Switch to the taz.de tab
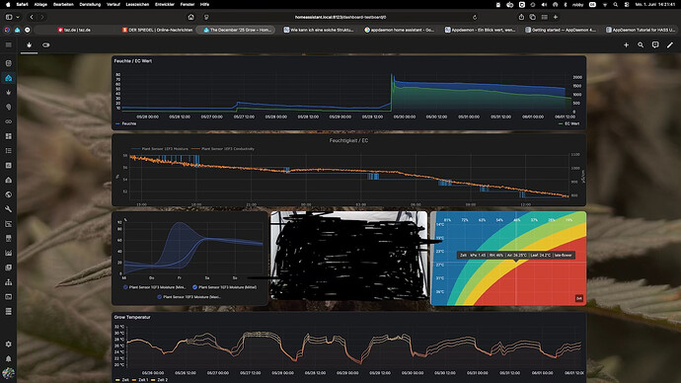The height and width of the screenshot is (383, 681). (x=74, y=30)
